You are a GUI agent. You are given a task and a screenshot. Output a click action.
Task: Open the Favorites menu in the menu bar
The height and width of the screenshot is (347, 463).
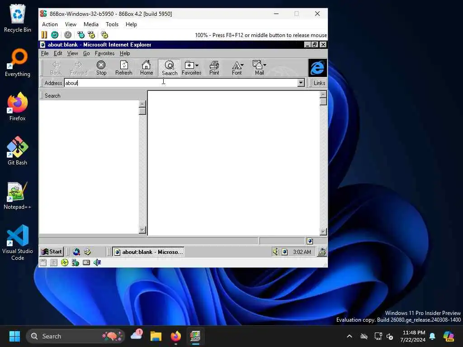click(x=104, y=53)
